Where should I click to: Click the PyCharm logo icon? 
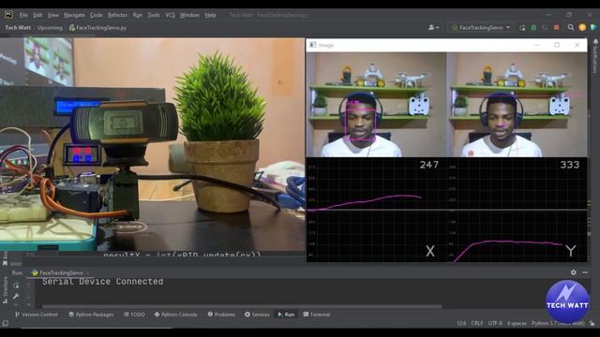[x=8, y=15]
